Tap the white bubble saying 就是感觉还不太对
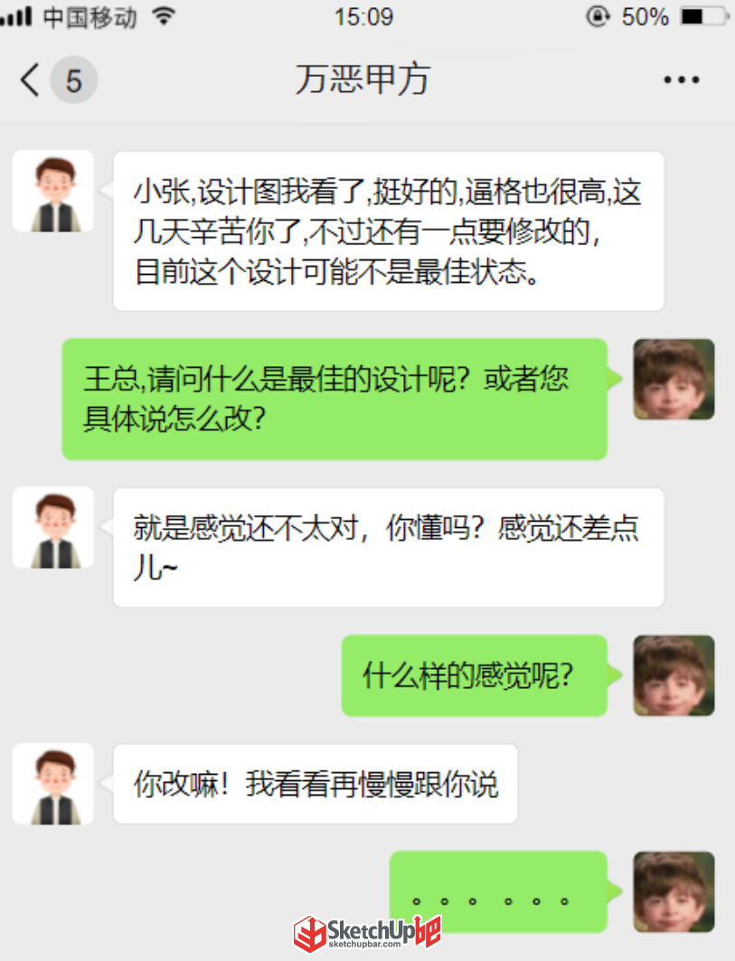 (389, 547)
